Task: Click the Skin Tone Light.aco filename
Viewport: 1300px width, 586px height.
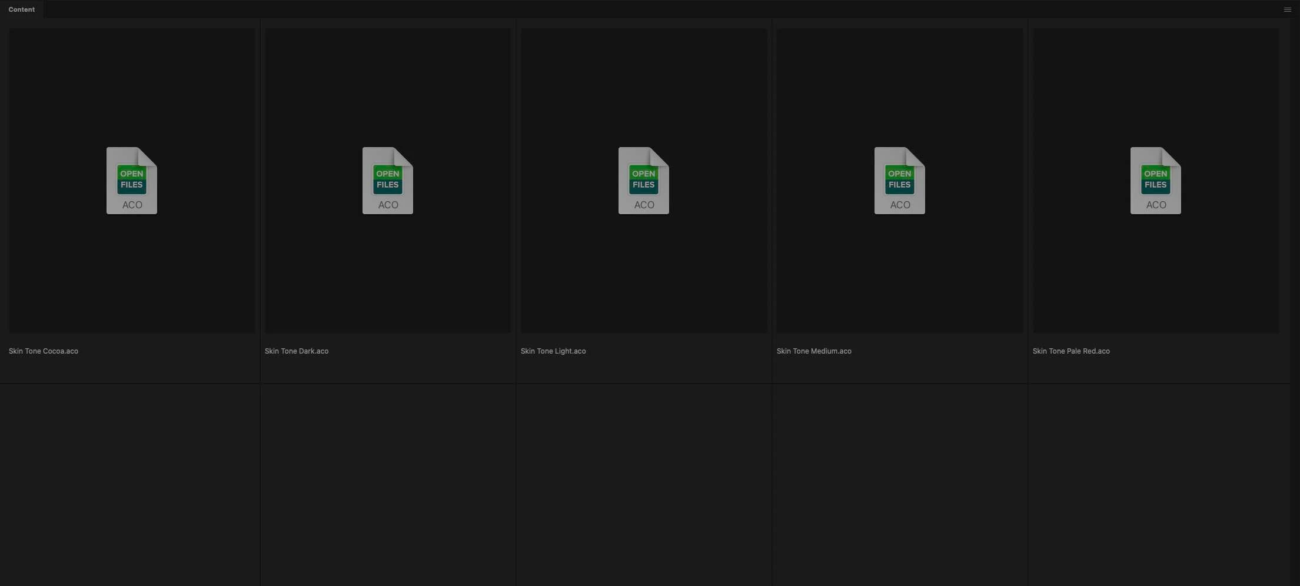Action: (553, 351)
